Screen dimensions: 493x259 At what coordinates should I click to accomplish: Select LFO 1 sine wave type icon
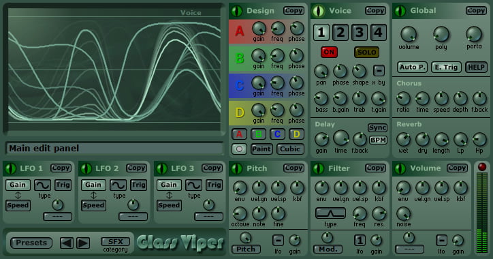click(42, 185)
